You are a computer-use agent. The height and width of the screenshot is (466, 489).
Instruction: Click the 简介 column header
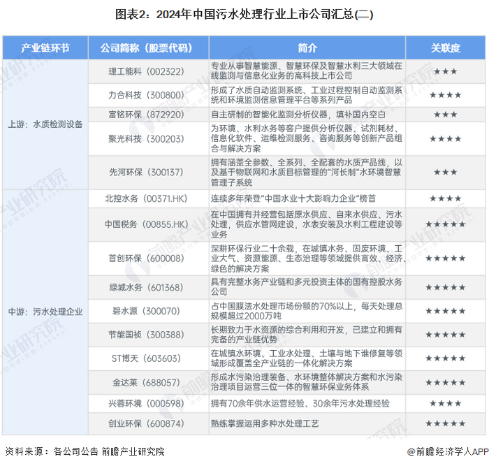tap(307, 48)
